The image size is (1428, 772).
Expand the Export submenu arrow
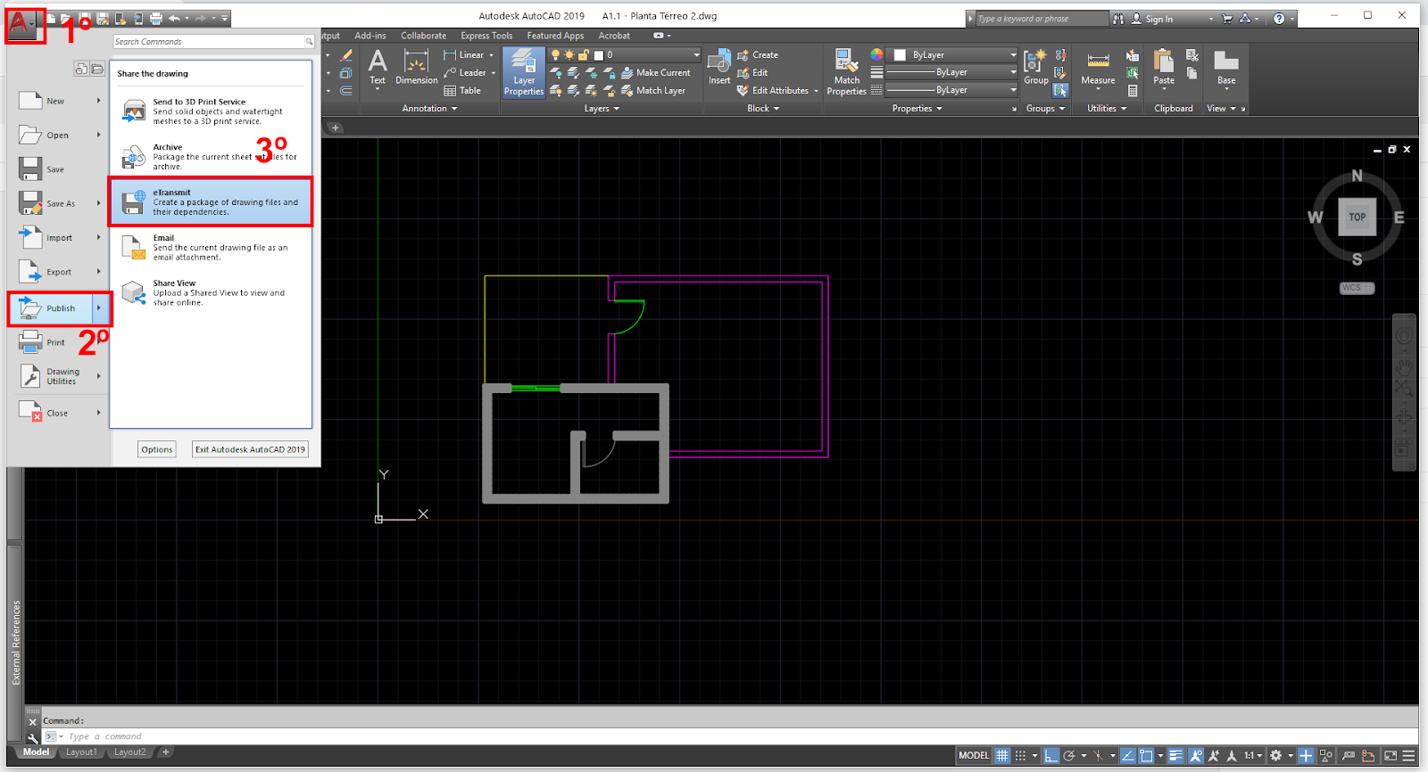(x=99, y=272)
